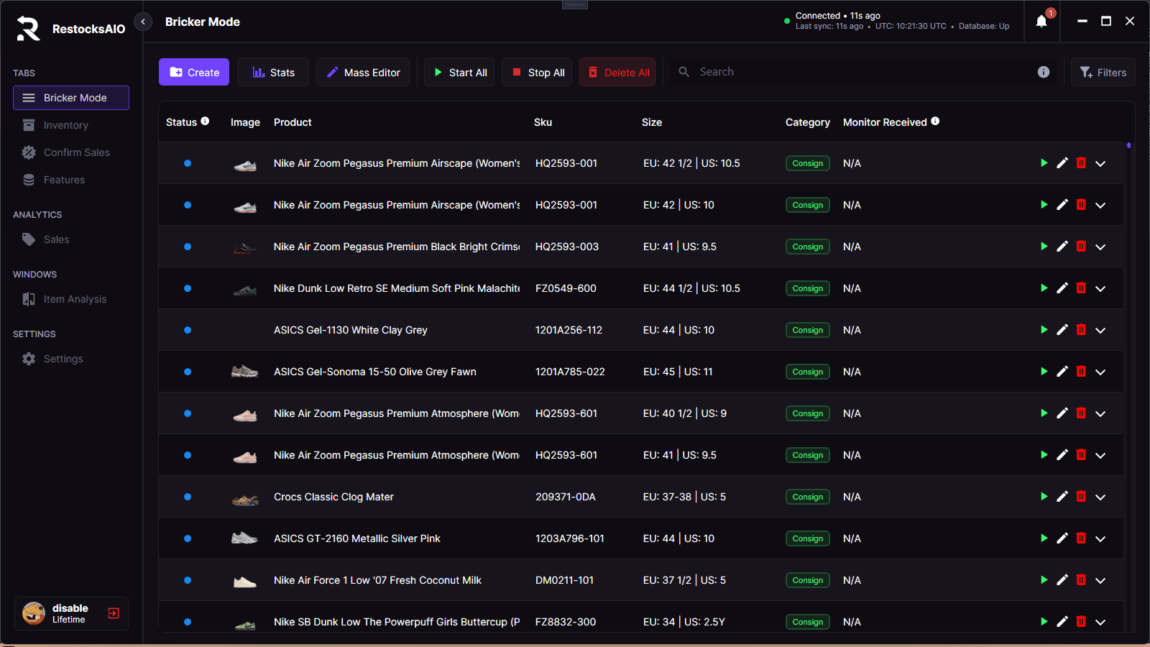The height and width of the screenshot is (647, 1150).
Task: Delete the Pegasus Premium Black Bright Crimson row
Action: tap(1081, 247)
